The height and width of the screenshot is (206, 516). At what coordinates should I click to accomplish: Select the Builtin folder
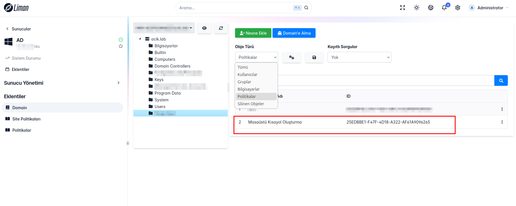pos(160,52)
